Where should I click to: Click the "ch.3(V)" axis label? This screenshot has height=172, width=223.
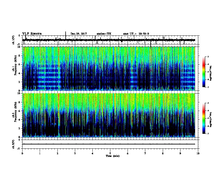14,144
